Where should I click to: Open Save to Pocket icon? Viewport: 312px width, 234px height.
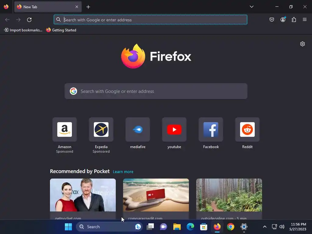coord(272,19)
